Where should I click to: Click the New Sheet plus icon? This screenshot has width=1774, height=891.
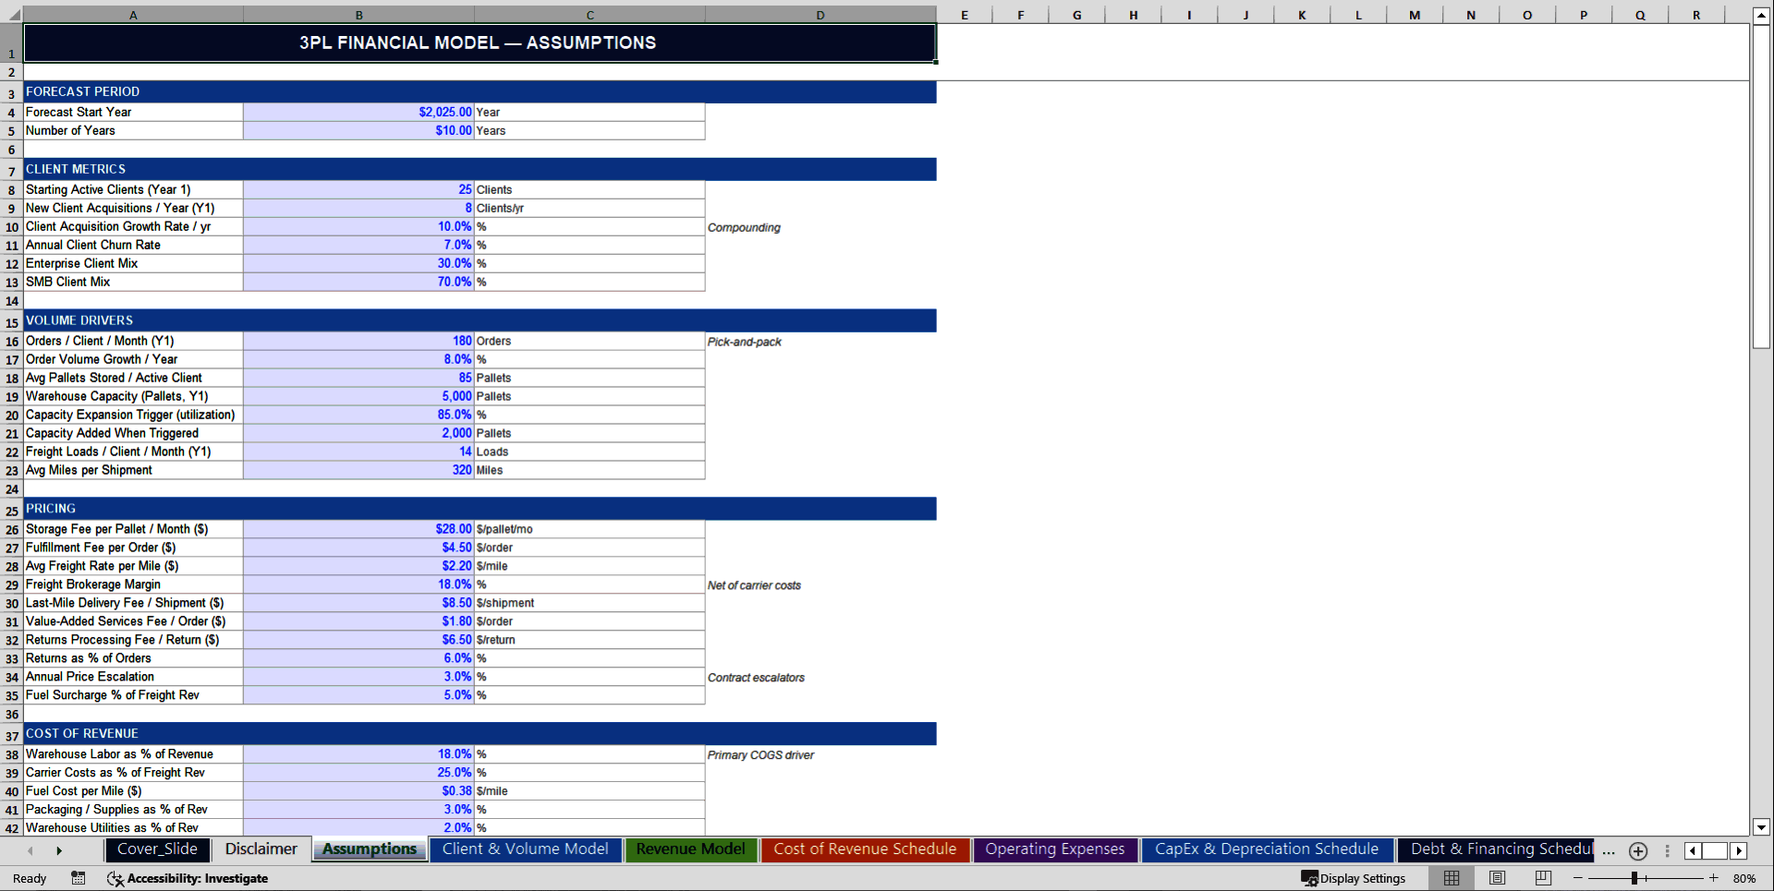tap(1638, 850)
